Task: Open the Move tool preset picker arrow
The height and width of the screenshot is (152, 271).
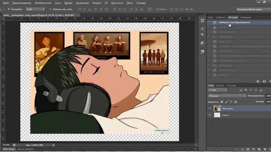Action: [x=4, y=9]
